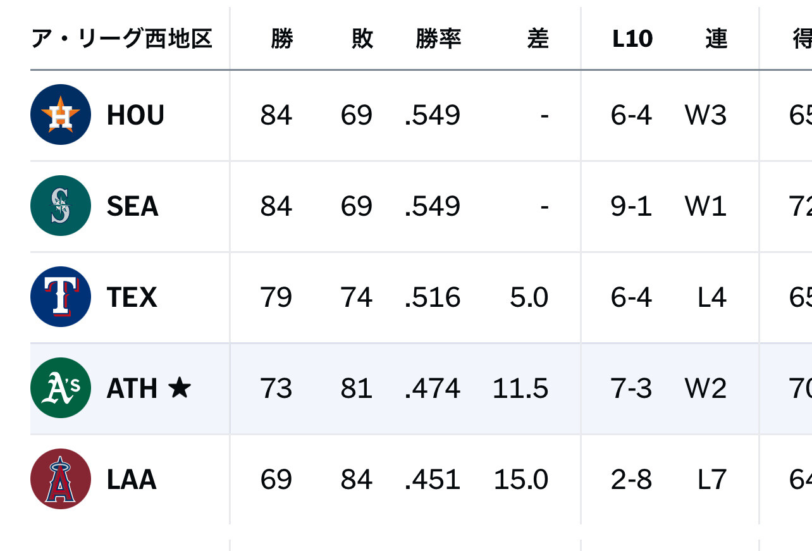Screen dimensions: 812x551
Task: Open the ATH team link
Action: [x=132, y=388]
